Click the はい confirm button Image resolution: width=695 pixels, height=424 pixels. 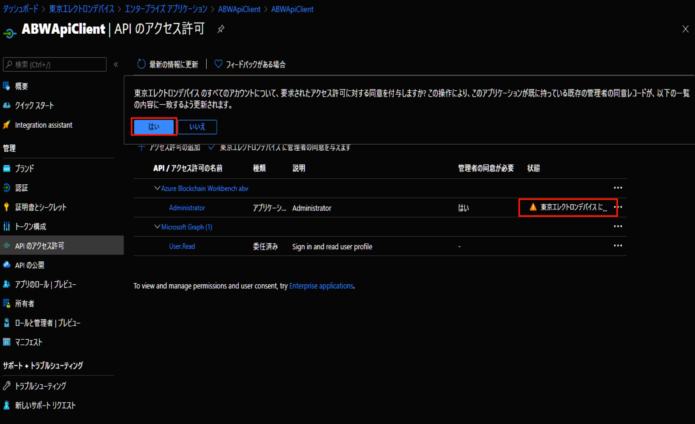154,127
